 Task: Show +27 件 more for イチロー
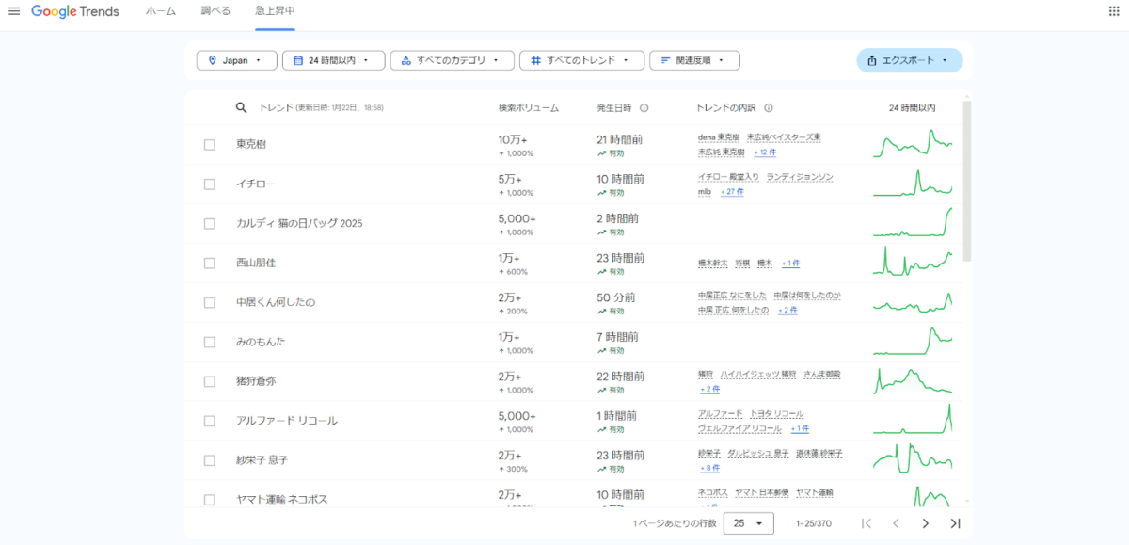coord(732,192)
